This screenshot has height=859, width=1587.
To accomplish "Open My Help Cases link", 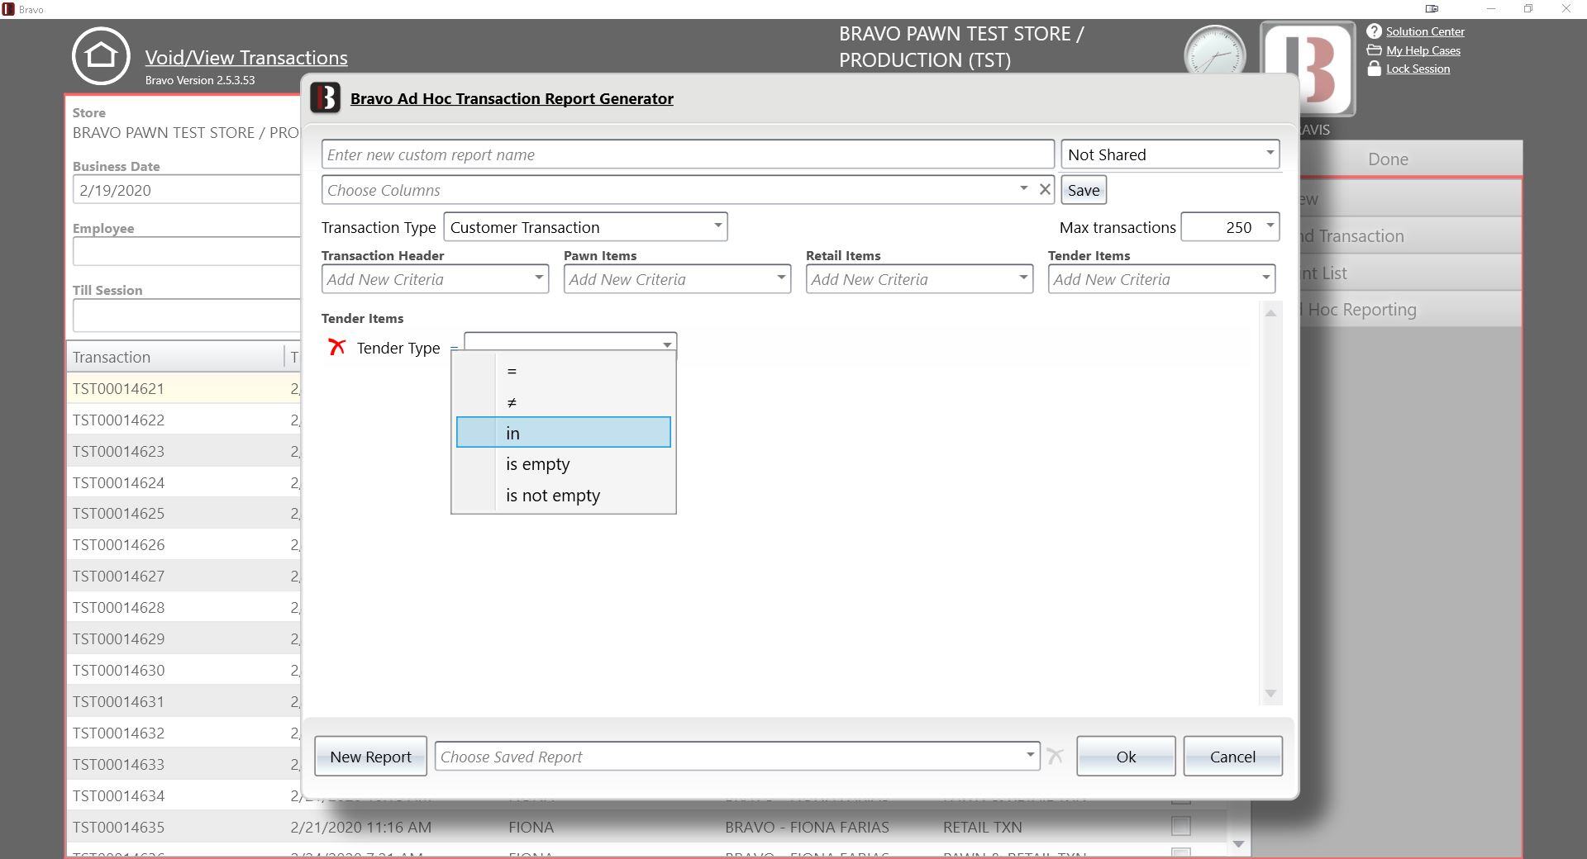I will (x=1423, y=50).
